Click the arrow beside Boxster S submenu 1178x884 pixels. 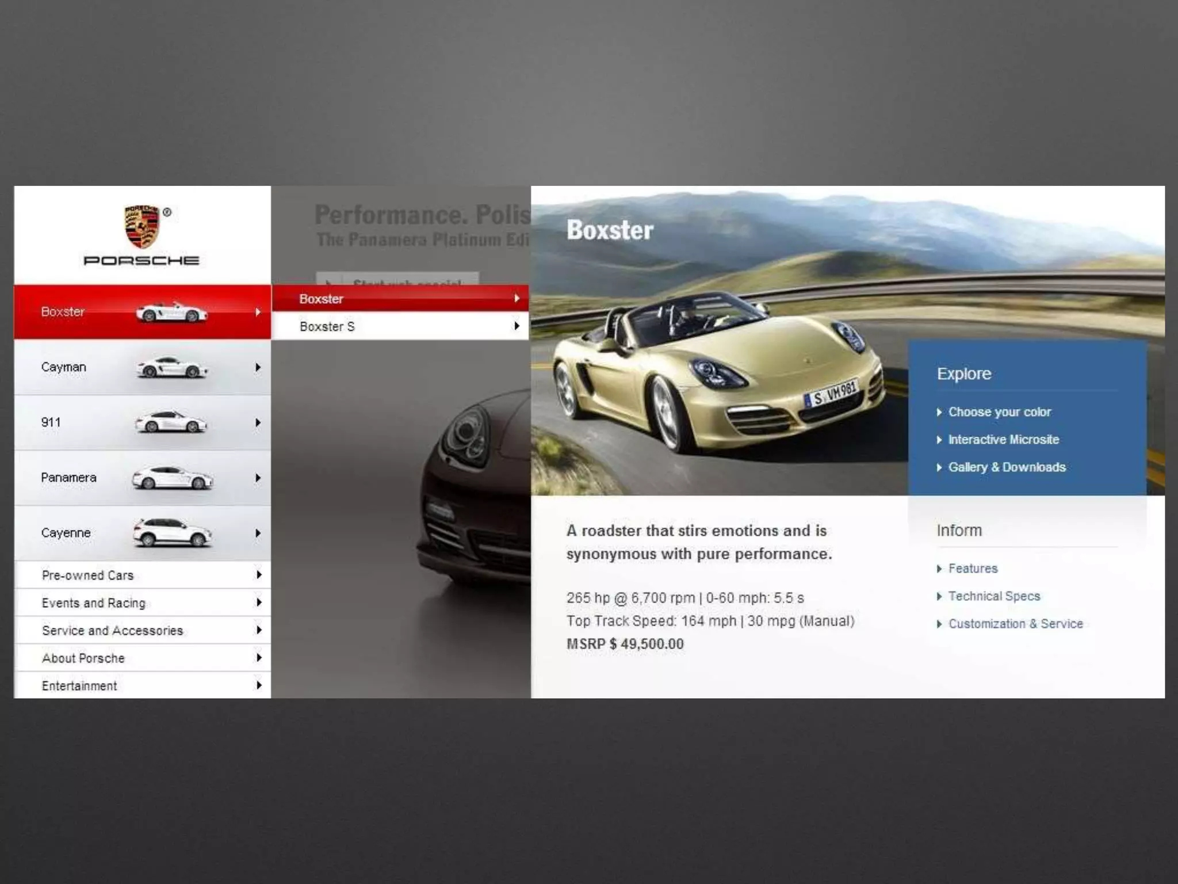click(517, 326)
